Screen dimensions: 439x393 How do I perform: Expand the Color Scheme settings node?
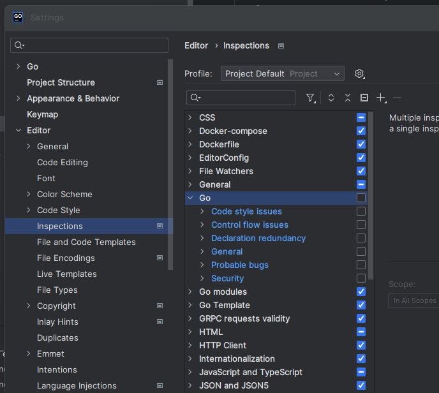(29, 194)
